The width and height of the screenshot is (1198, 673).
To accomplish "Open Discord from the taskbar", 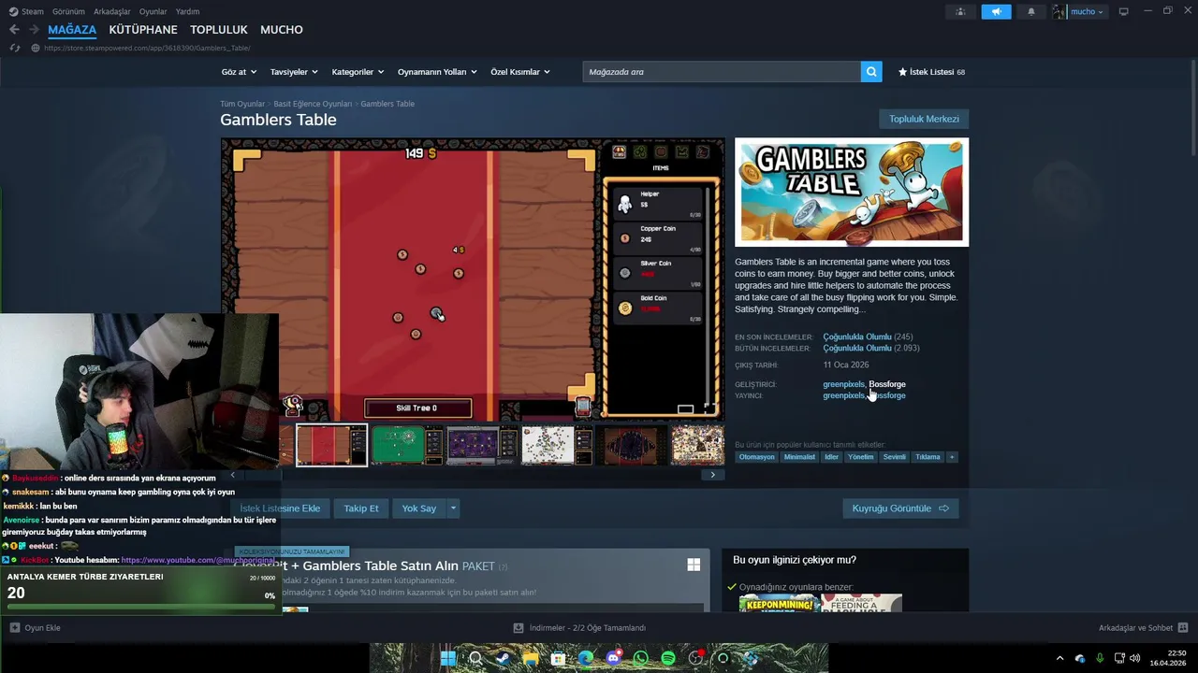I will [613, 658].
